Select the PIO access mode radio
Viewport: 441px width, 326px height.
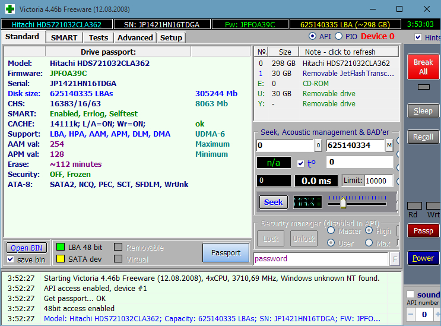coord(339,36)
